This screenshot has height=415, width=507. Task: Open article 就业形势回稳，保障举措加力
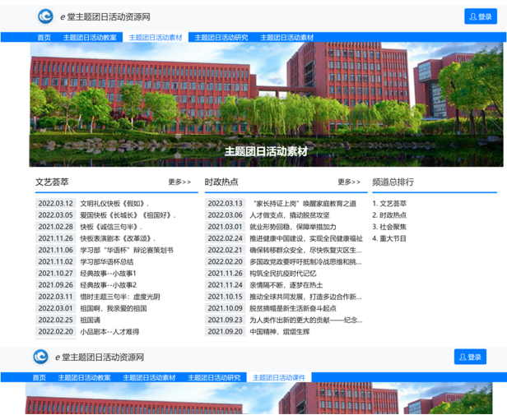(x=293, y=227)
